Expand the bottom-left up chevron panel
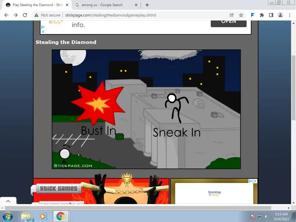Screen dimensions: 296x222 tap(8, 201)
